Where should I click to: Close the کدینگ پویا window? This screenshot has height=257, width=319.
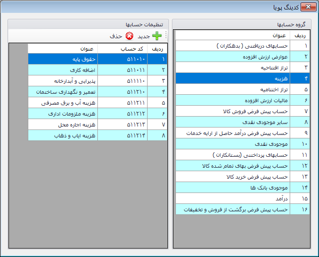308,7
